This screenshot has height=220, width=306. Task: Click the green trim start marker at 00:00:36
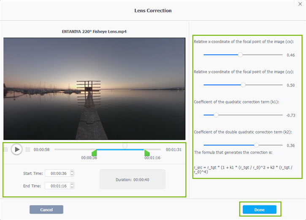pos(94,153)
